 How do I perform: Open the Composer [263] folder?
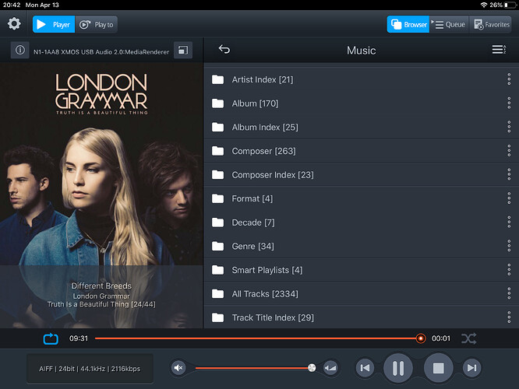(263, 151)
